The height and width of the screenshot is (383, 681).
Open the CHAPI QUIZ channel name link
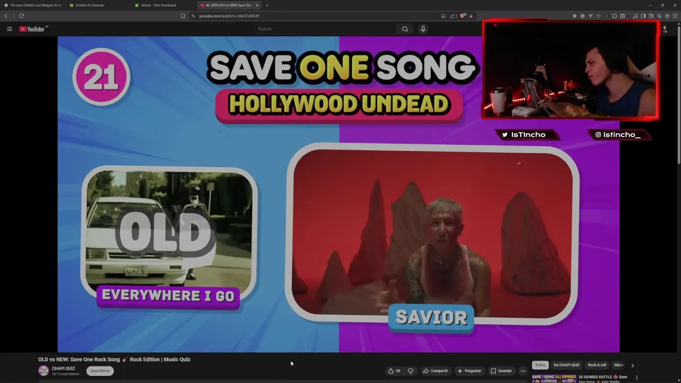tap(63, 369)
